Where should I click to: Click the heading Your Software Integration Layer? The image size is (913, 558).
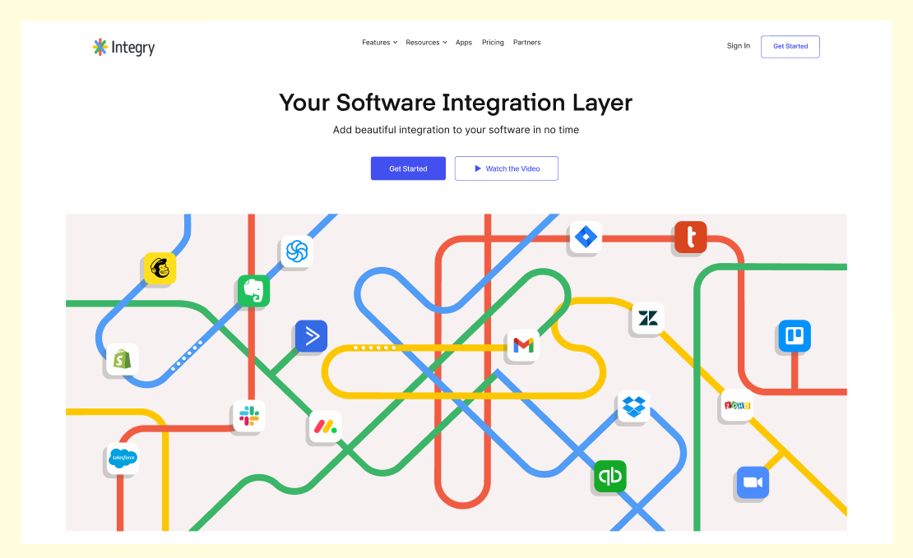click(x=456, y=103)
